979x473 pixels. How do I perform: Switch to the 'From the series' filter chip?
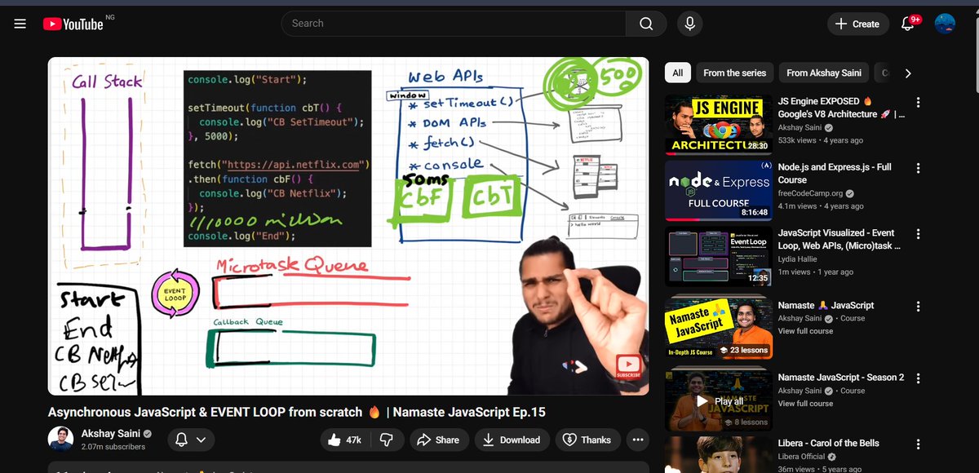tap(734, 73)
